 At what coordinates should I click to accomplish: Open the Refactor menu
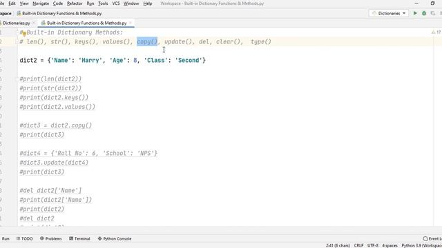(x=75, y=3)
